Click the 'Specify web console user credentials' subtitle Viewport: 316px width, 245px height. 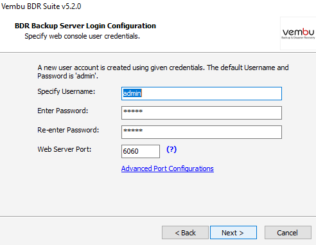click(82, 36)
